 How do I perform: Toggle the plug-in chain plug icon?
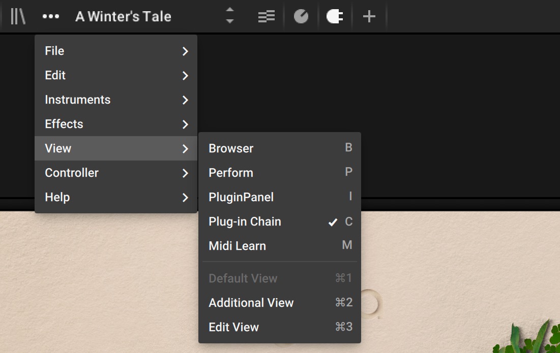tap(335, 16)
